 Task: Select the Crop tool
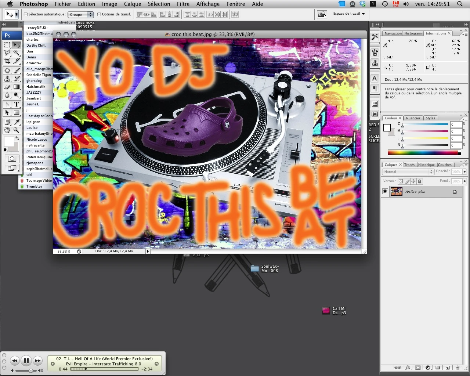click(7, 61)
